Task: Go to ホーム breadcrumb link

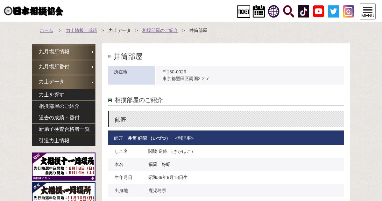Action: (x=46, y=30)
